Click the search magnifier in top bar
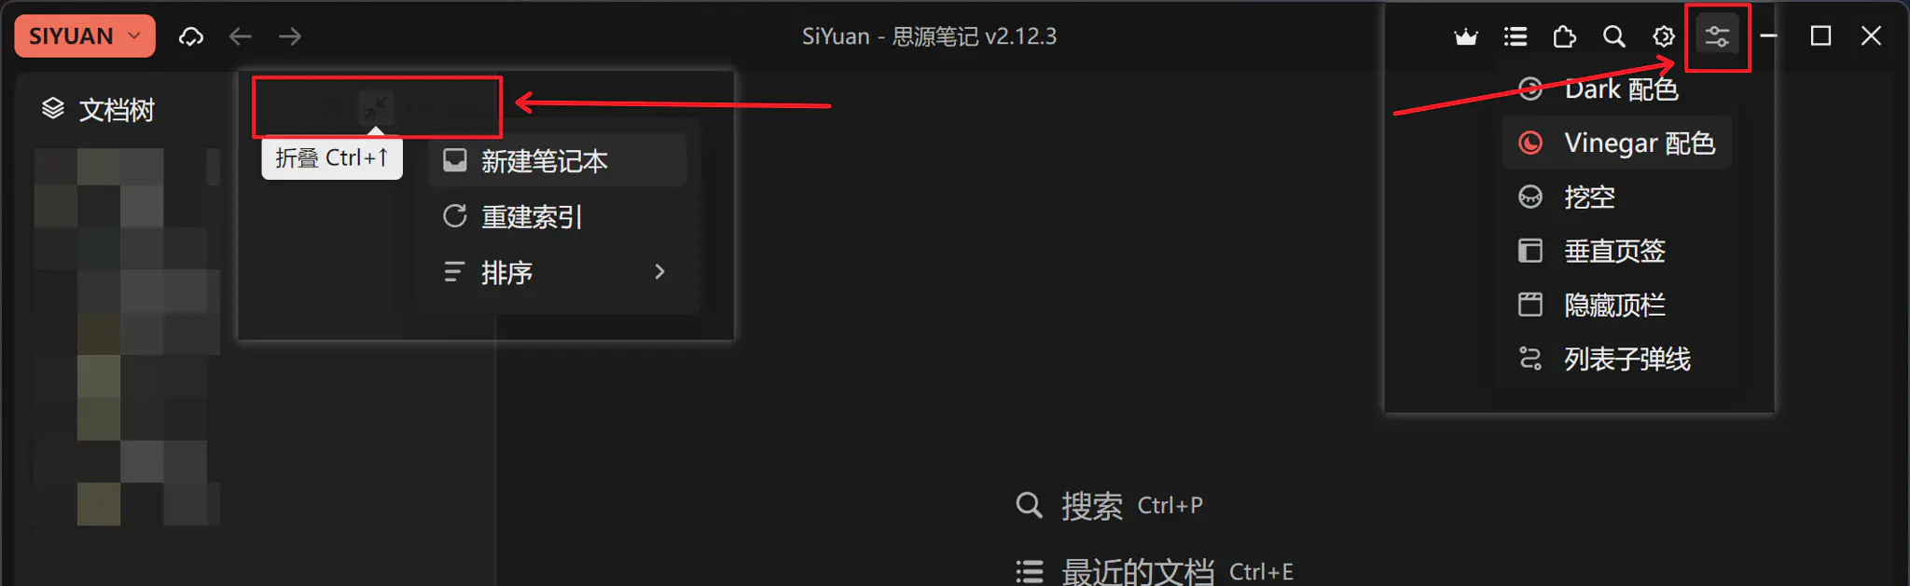 1614,36
